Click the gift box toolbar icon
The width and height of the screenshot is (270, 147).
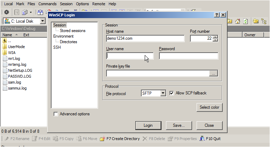[x=40, y=12]
